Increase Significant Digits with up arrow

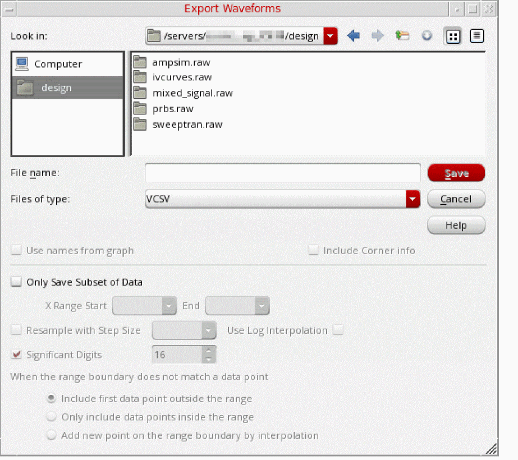click(x=208, y=351)
